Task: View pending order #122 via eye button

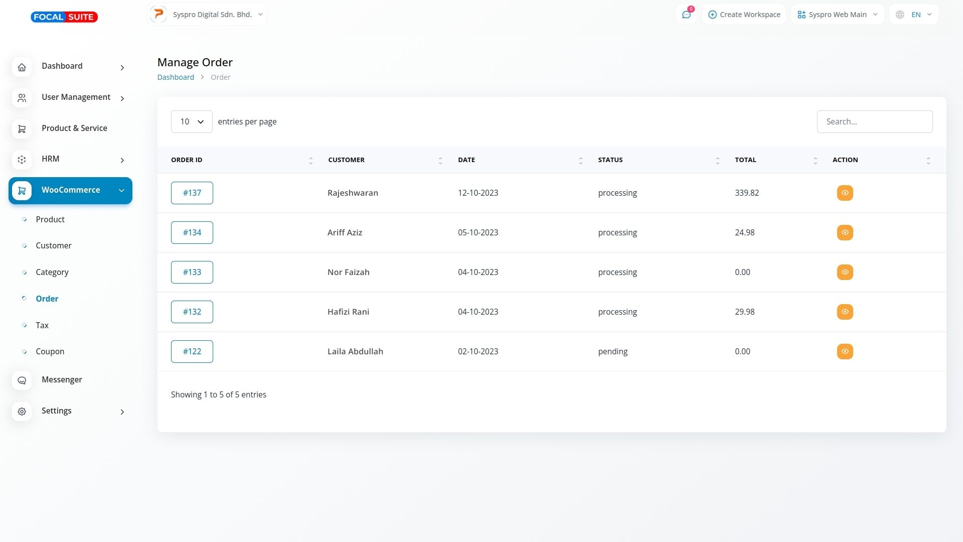Action: [845, 351]
